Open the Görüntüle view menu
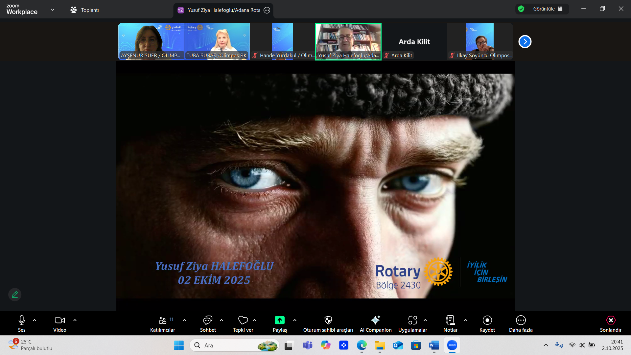The width and height of the screenshot is (631, 355). pyautogui.click(x=544, y=9)
